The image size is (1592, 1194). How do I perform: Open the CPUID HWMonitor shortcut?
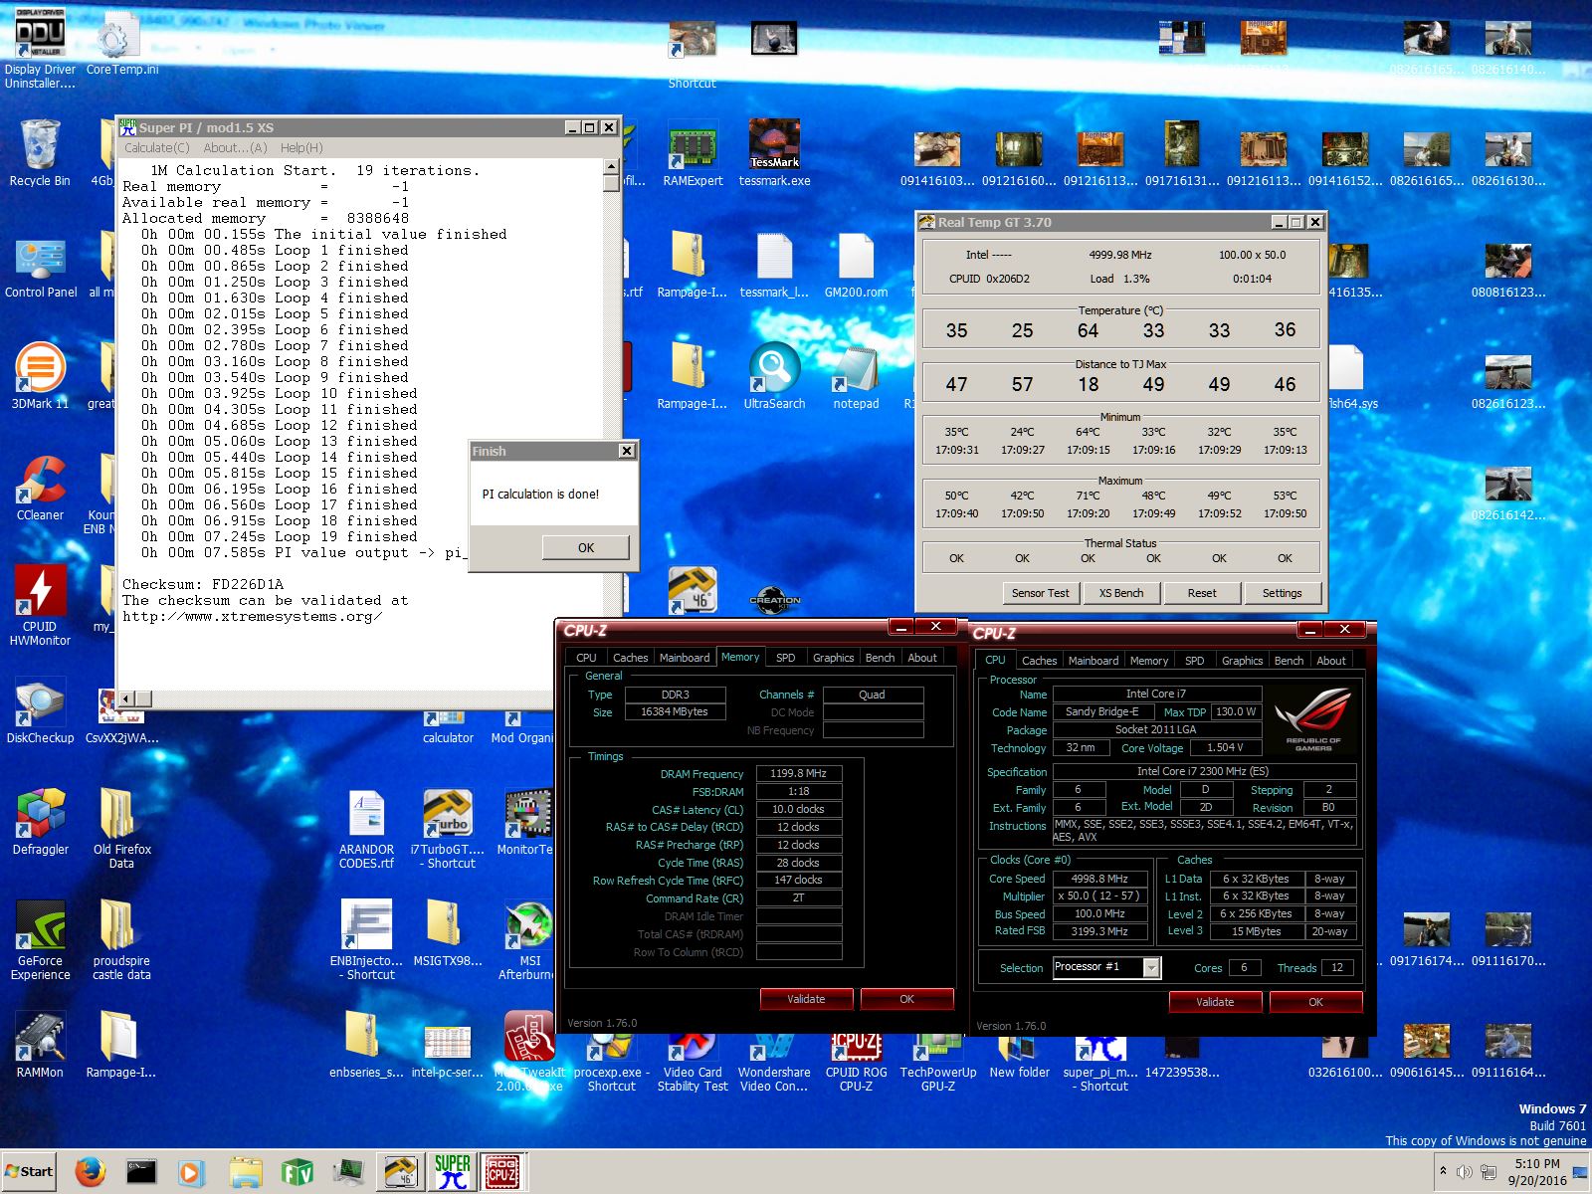[x=40, y=604]
